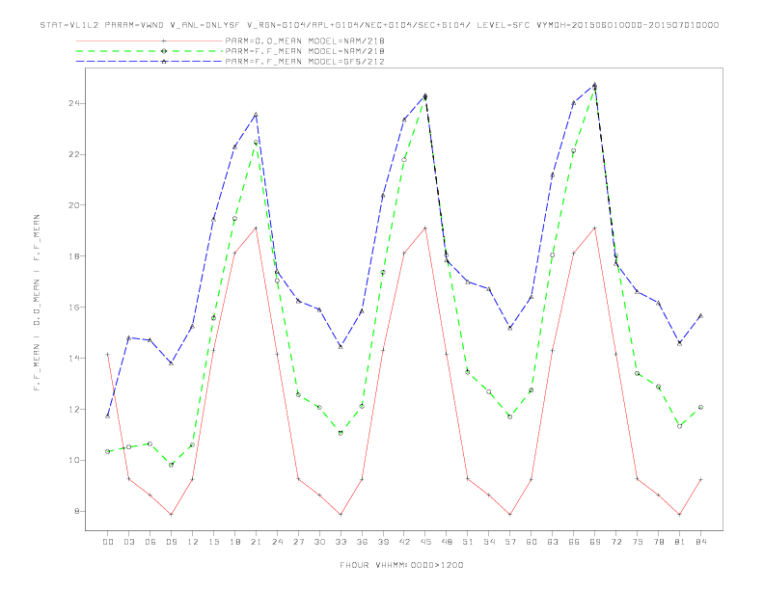Click y-axis tick label 12
This screenshot has width=764, height=590.
(74, 409)
